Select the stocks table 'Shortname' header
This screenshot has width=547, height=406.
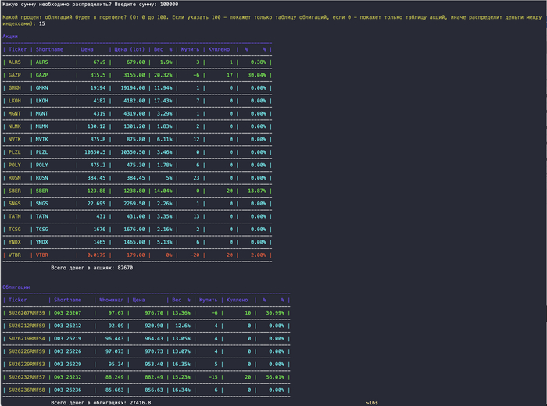49,49
